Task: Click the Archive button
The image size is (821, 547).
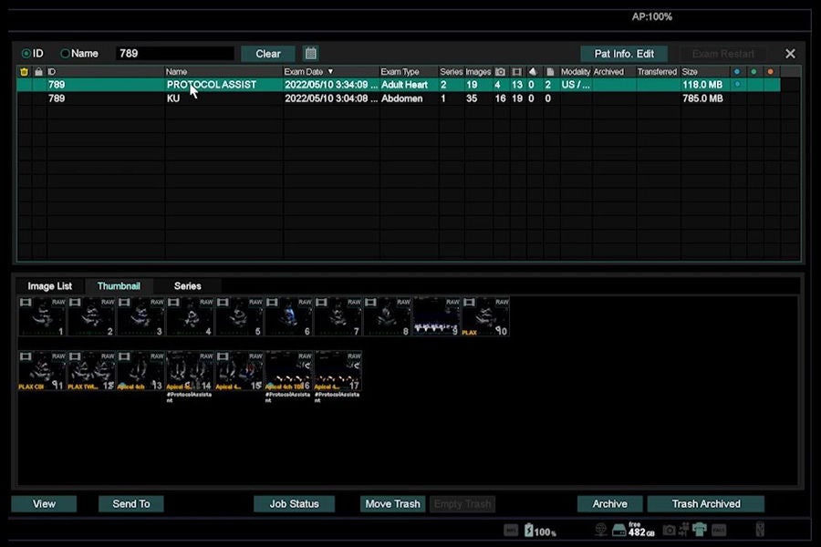Action: click(x=610, y=503)
